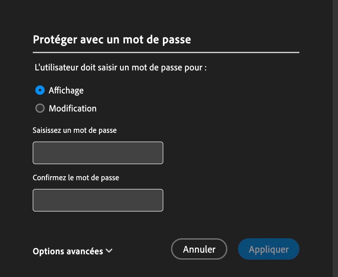Click the Modification option label text
338x277 pixels.
pyautogui.click(x=73, y=108)
